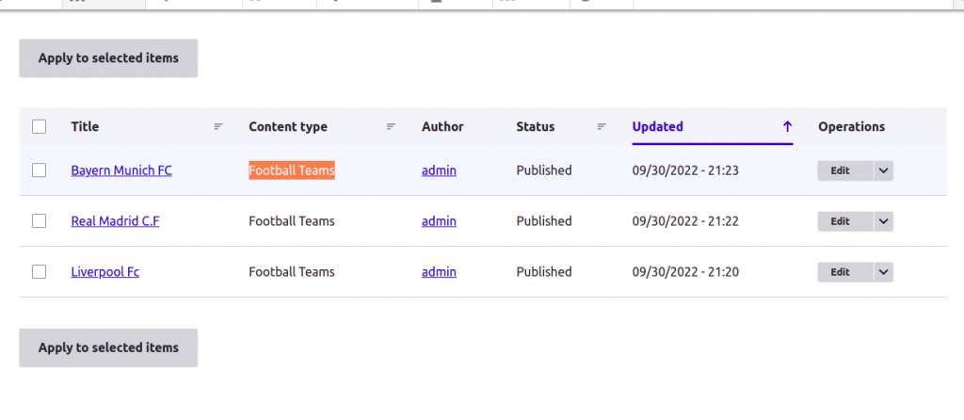Open the Liverpool Fc title link
The width and height of the screenshot is (964, 420).
point(105,271)
